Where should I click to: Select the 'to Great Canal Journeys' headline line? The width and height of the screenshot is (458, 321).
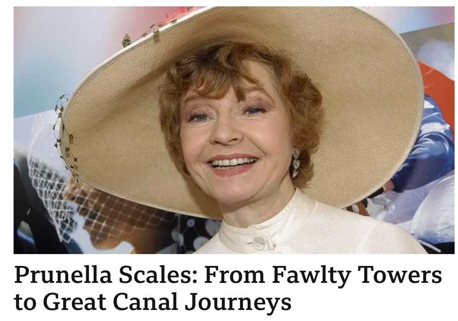[x=153, y=302]
